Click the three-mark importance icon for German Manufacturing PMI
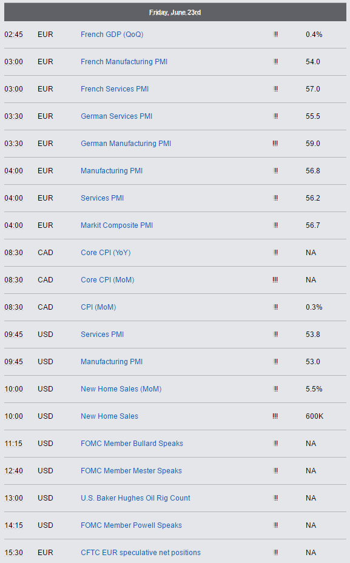 pos(275,144)
